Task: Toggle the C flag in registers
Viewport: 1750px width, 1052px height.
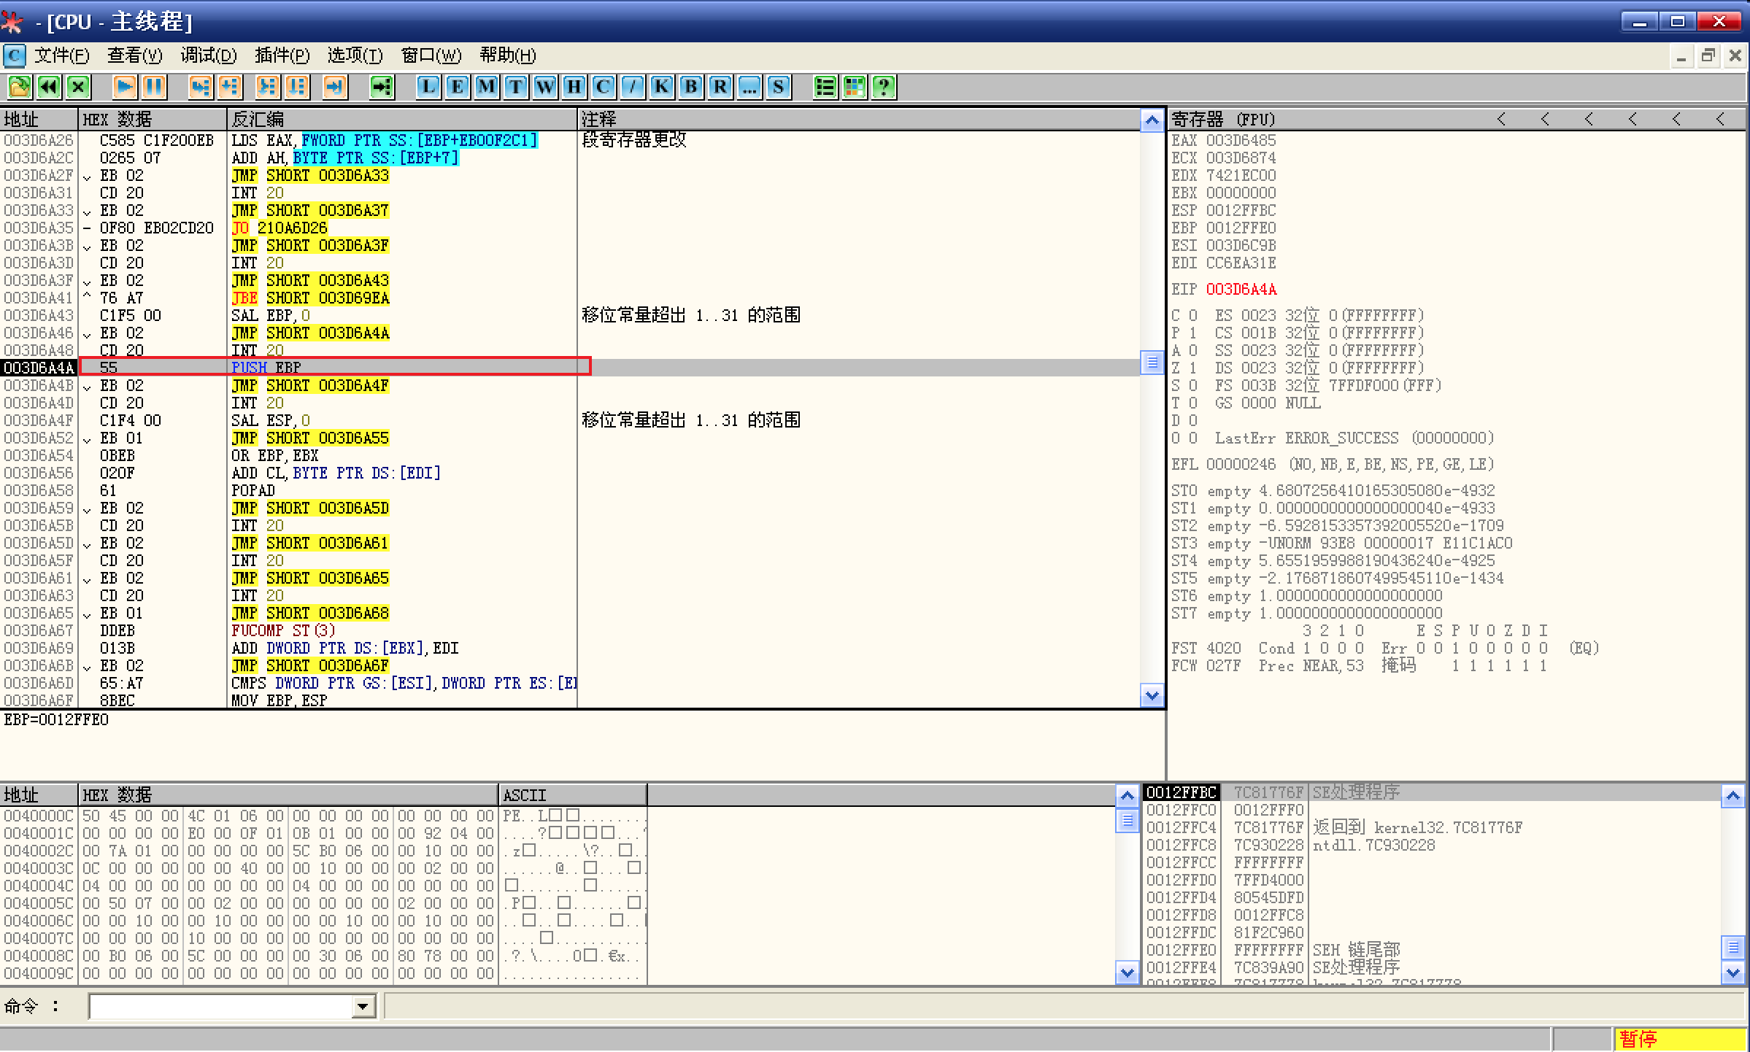Action: click(1192, 315)
